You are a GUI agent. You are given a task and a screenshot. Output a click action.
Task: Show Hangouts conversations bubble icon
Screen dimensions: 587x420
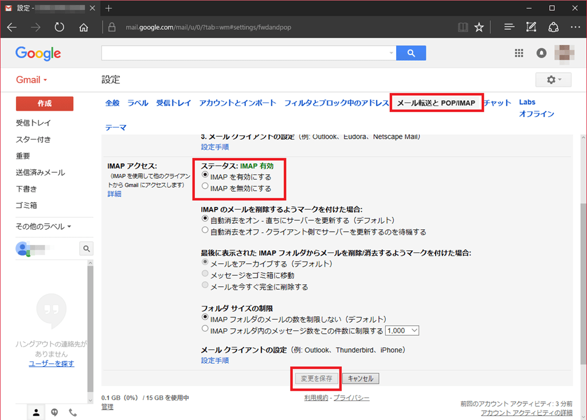pyautogui.click(x=54, y=413)
